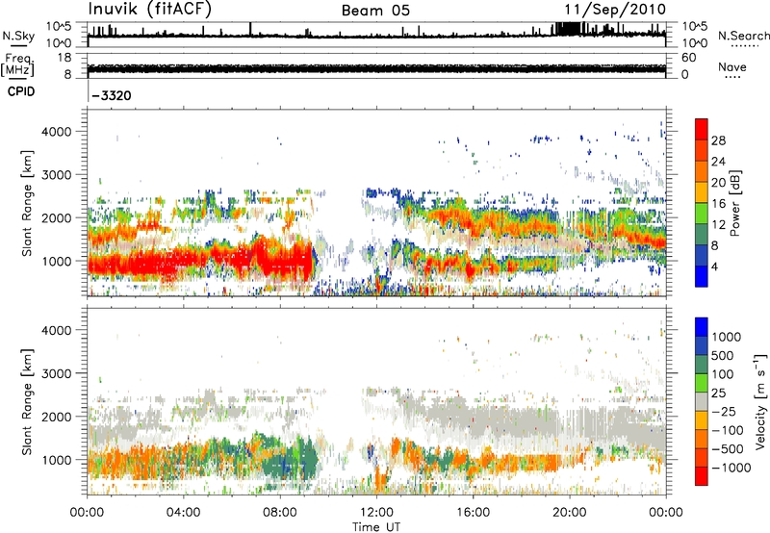Click the '20:00' time axis label
The width and height of the screenshot is (770, 533).
[x=569, y=513]
